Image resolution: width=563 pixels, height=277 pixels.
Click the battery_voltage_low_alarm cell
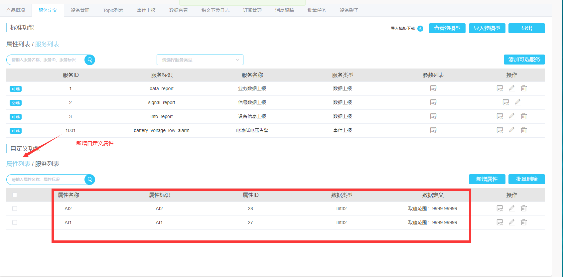coord(162,130)
